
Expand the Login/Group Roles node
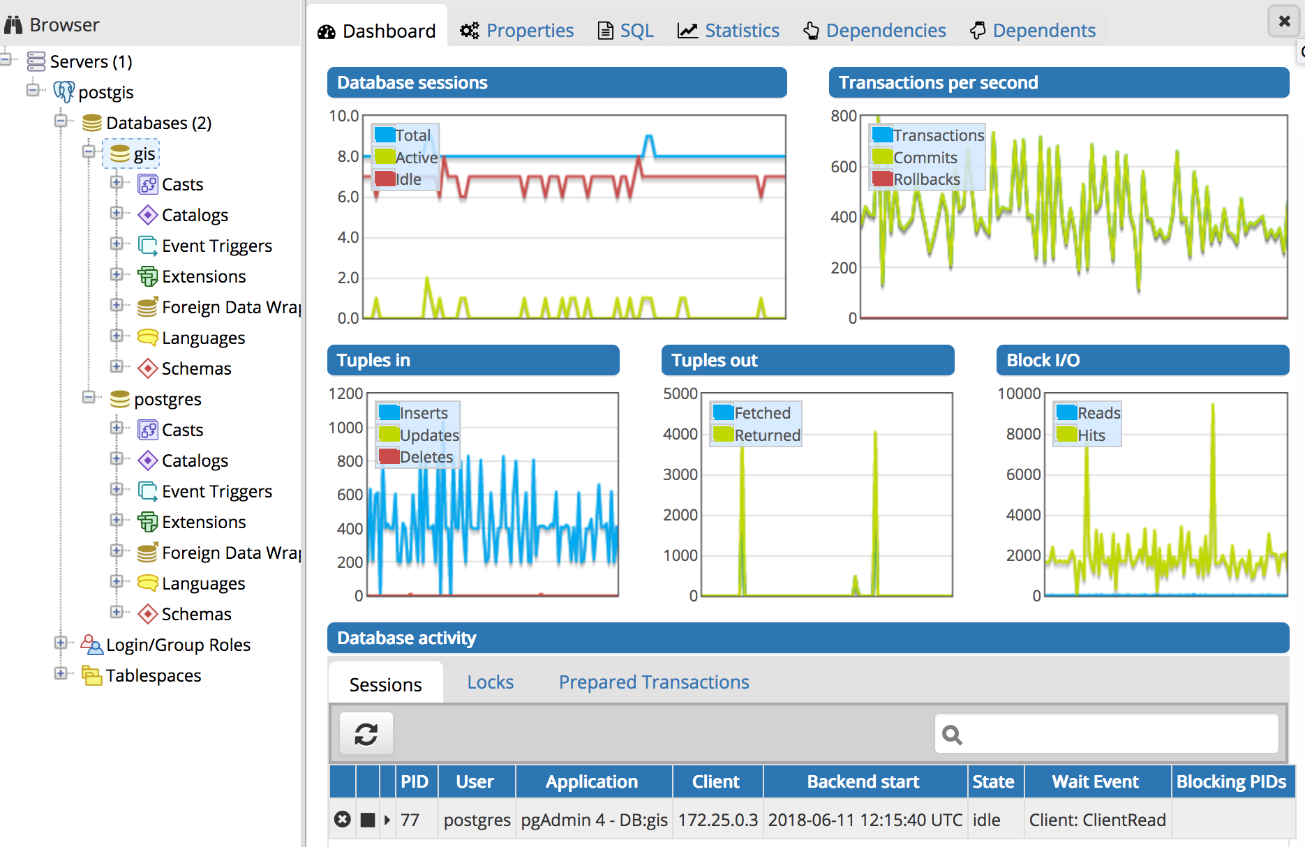pos(61,643)
